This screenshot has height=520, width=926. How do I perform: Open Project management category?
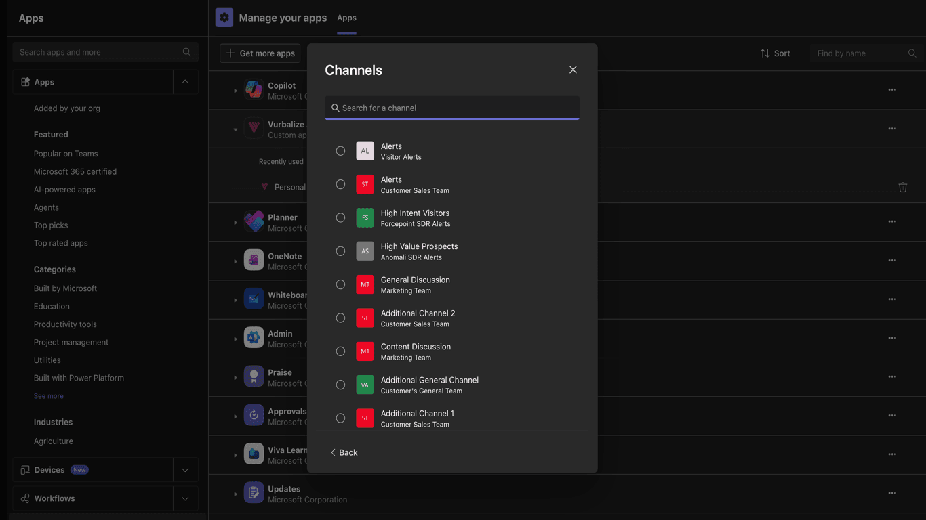(x=71, y=342)
